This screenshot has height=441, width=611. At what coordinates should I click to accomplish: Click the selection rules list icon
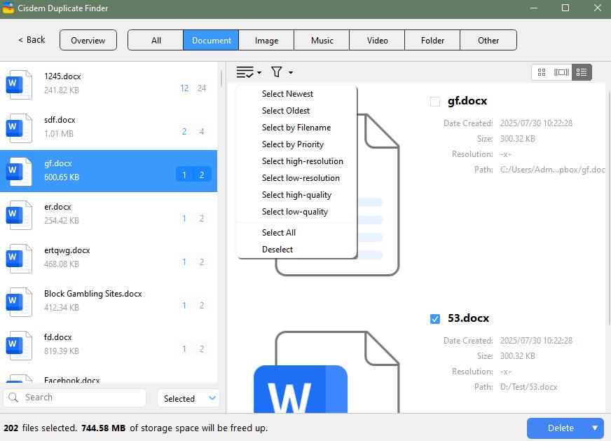pos(245,72)
